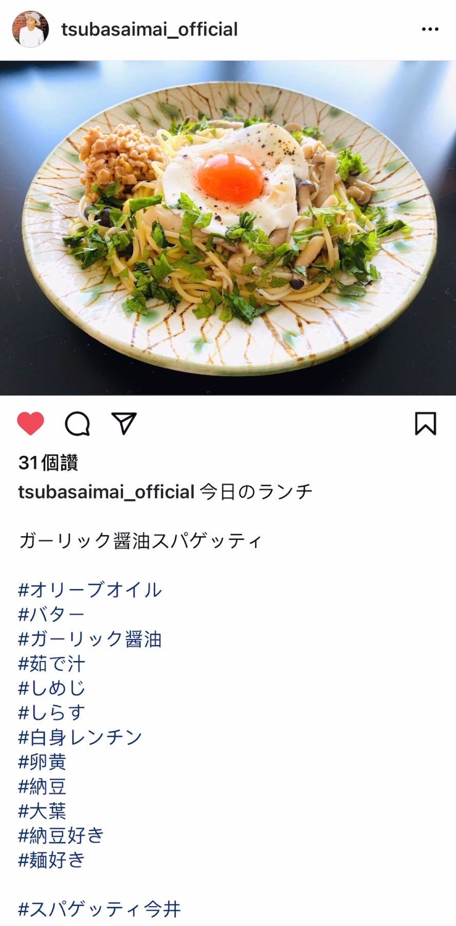Open hashtag #卵黄
456x926 pixels.
point(42,762)
